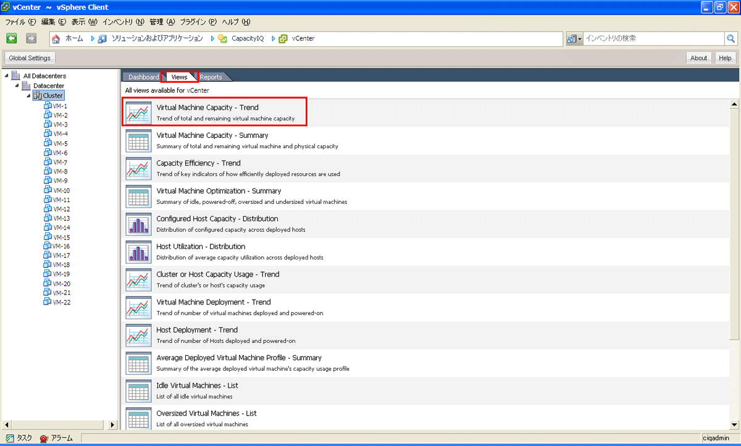Viewport: 741px width, 446px height.
Task: Select VM-1 in the inventory tree
Action: tap(61, 106)
